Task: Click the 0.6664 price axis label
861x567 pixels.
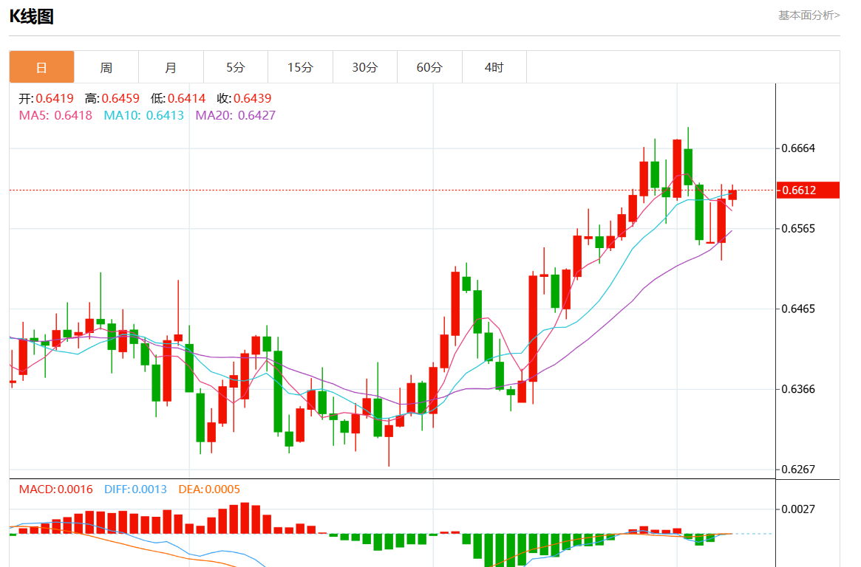Action: (x=798, y=148)
